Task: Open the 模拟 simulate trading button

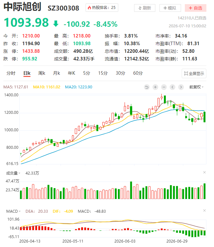Action: tap(170, 8)
